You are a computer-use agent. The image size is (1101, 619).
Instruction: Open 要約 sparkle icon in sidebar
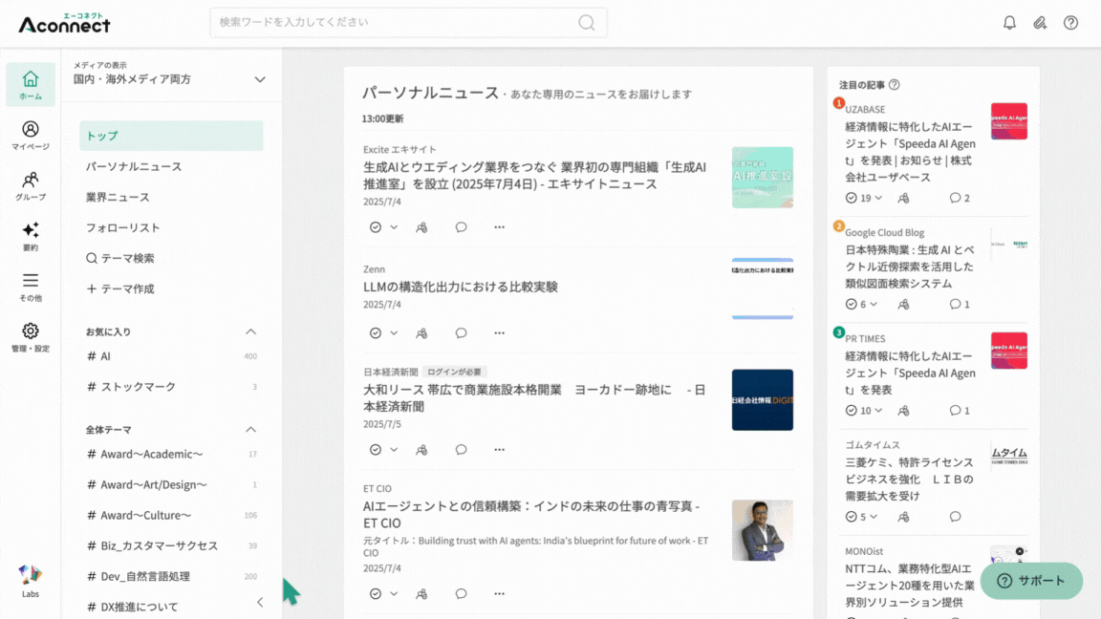coord(31,237)
